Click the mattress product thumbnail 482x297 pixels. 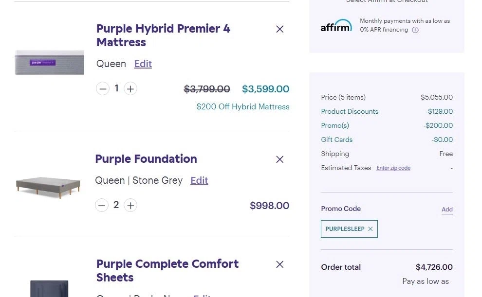click(x=50, y=62)
